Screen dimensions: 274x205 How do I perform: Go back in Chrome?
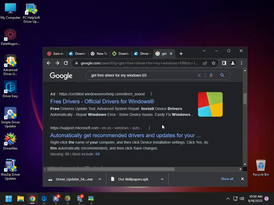[49, 63]
